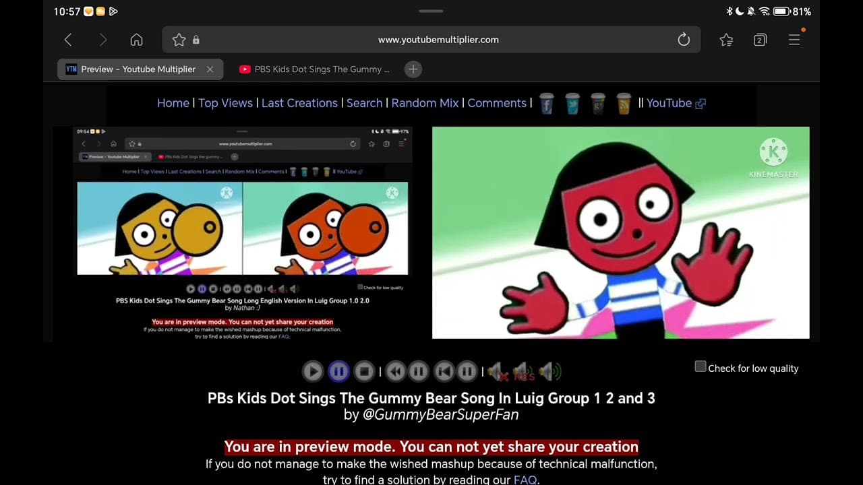This screenshot has width=863, height=485.
Task: Click the double-arrow rewind button
Action: point(396,371)
